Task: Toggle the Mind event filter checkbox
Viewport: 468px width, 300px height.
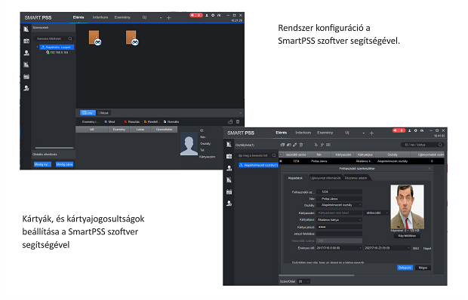Action: pyautogui.click(x=106, y=122)
